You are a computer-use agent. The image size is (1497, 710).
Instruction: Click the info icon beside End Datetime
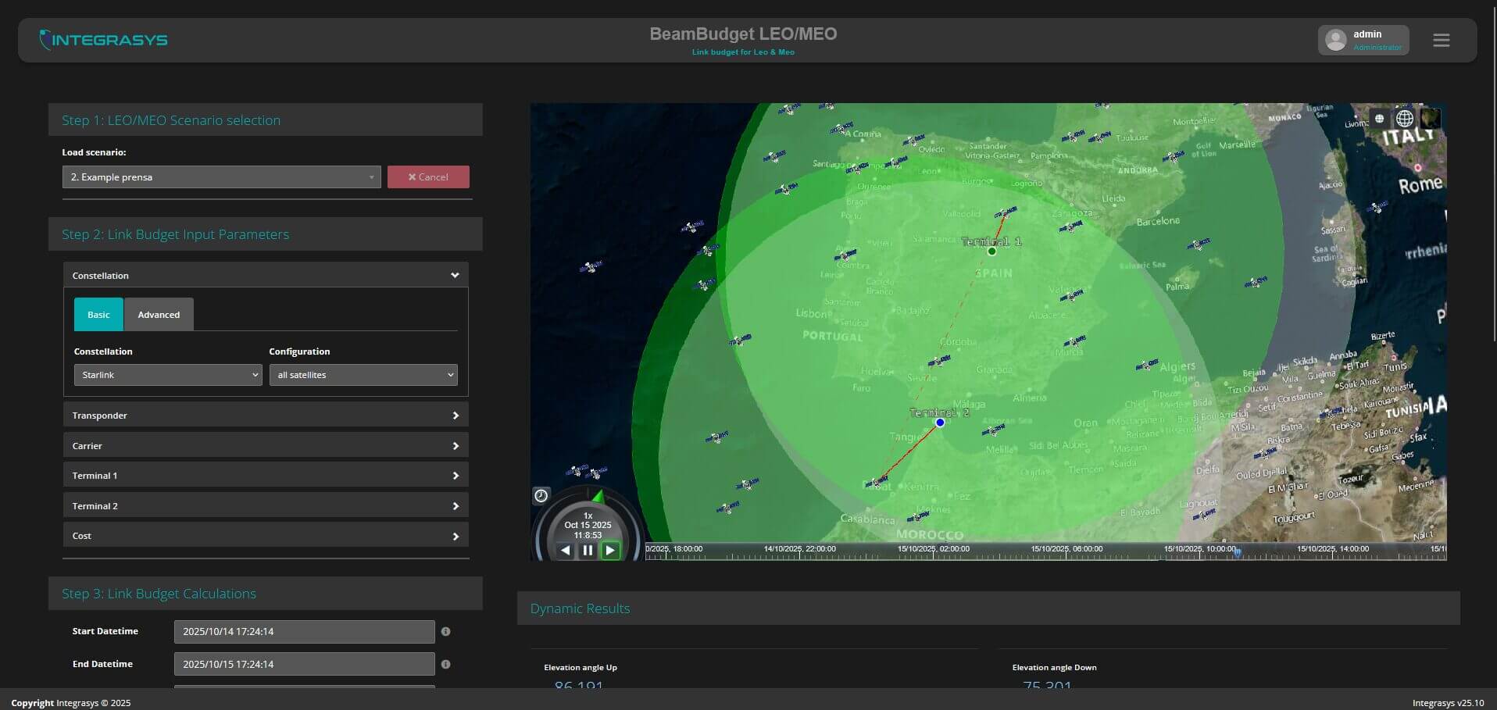[445, 664]
